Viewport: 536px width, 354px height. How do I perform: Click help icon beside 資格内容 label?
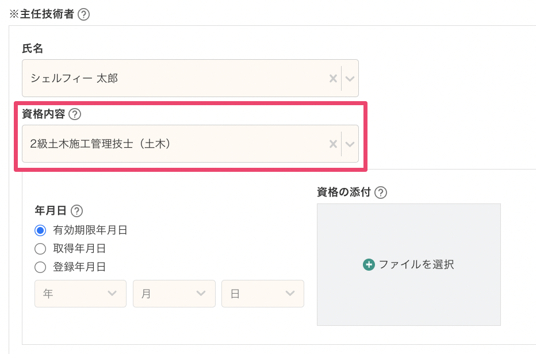[74, 114]
